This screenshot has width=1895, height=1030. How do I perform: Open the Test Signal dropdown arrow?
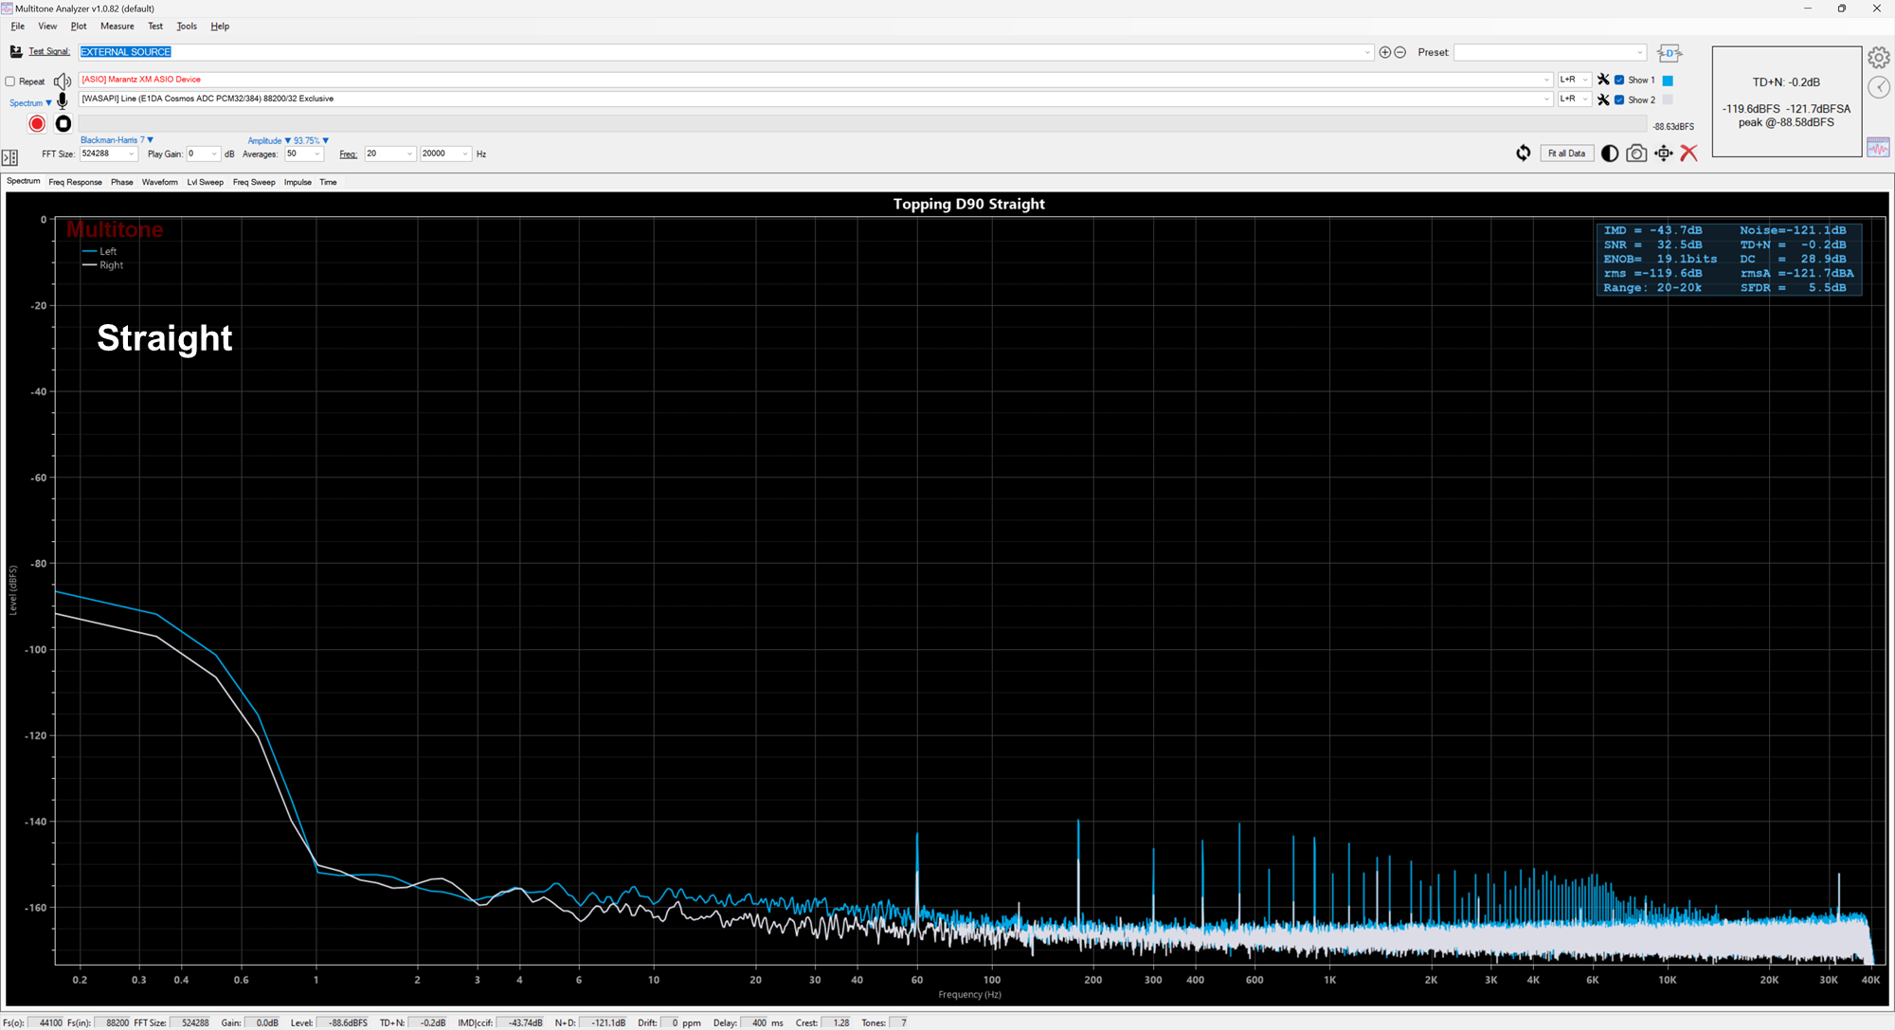1367,52
